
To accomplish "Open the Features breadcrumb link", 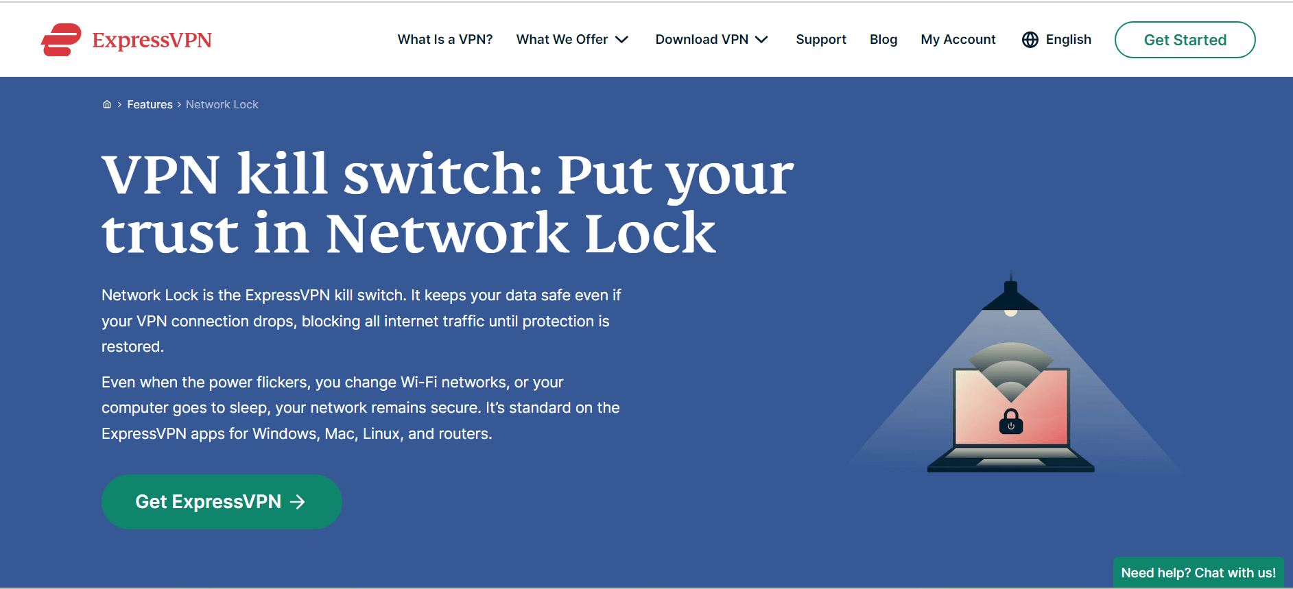I will click(150, 104).
